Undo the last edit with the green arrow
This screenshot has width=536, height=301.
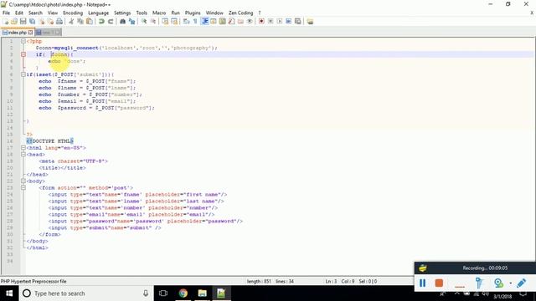point(101,22)
